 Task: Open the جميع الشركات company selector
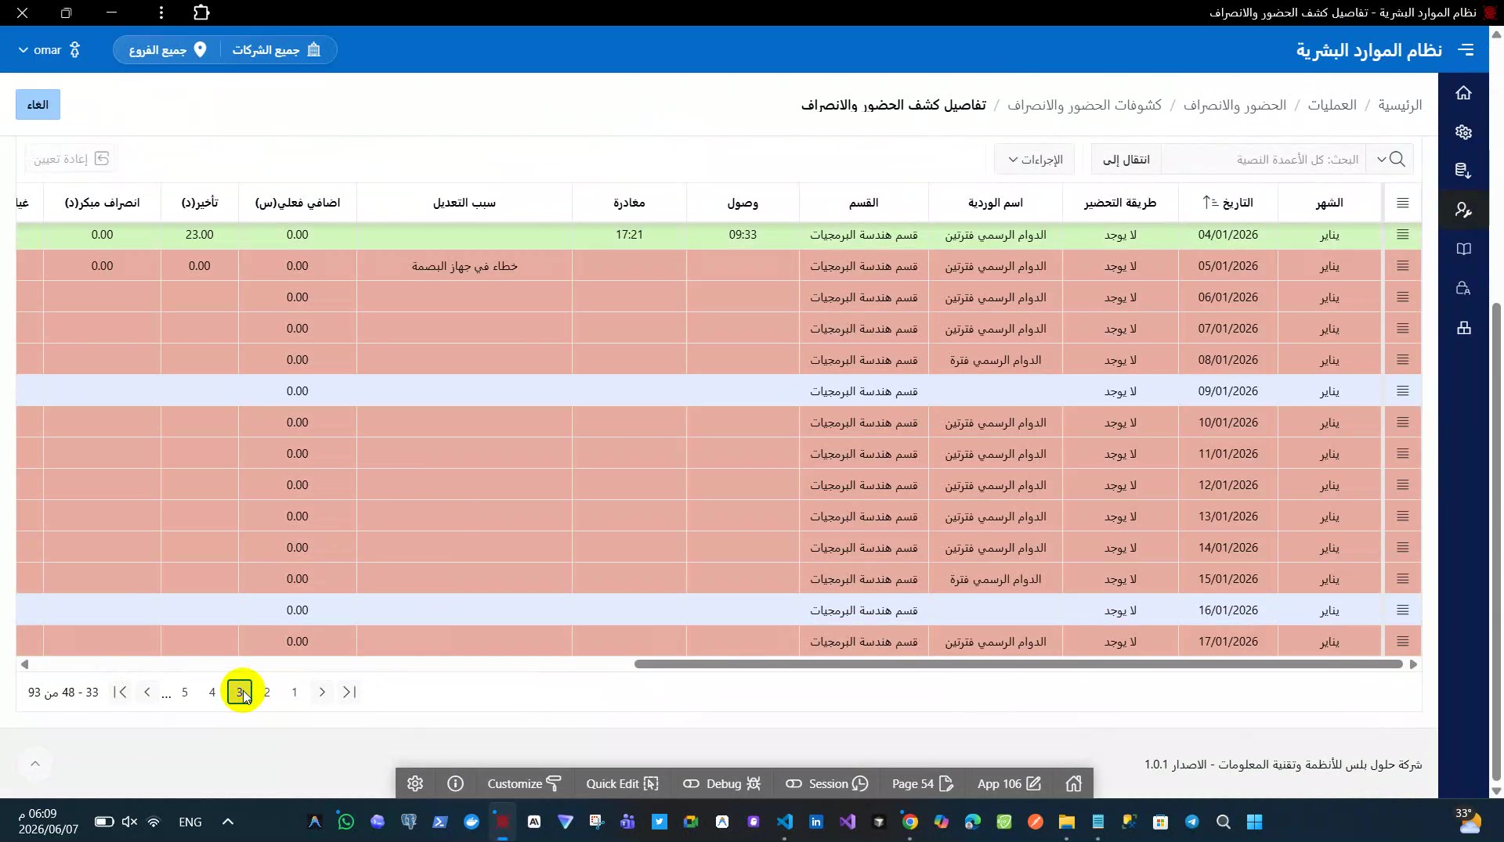click(277, 50)
